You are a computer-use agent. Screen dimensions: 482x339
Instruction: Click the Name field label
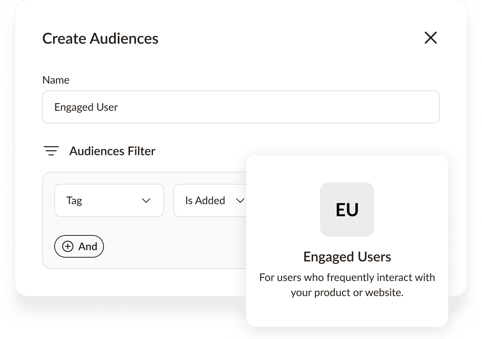pyautogui.click(x=56, y=80)
